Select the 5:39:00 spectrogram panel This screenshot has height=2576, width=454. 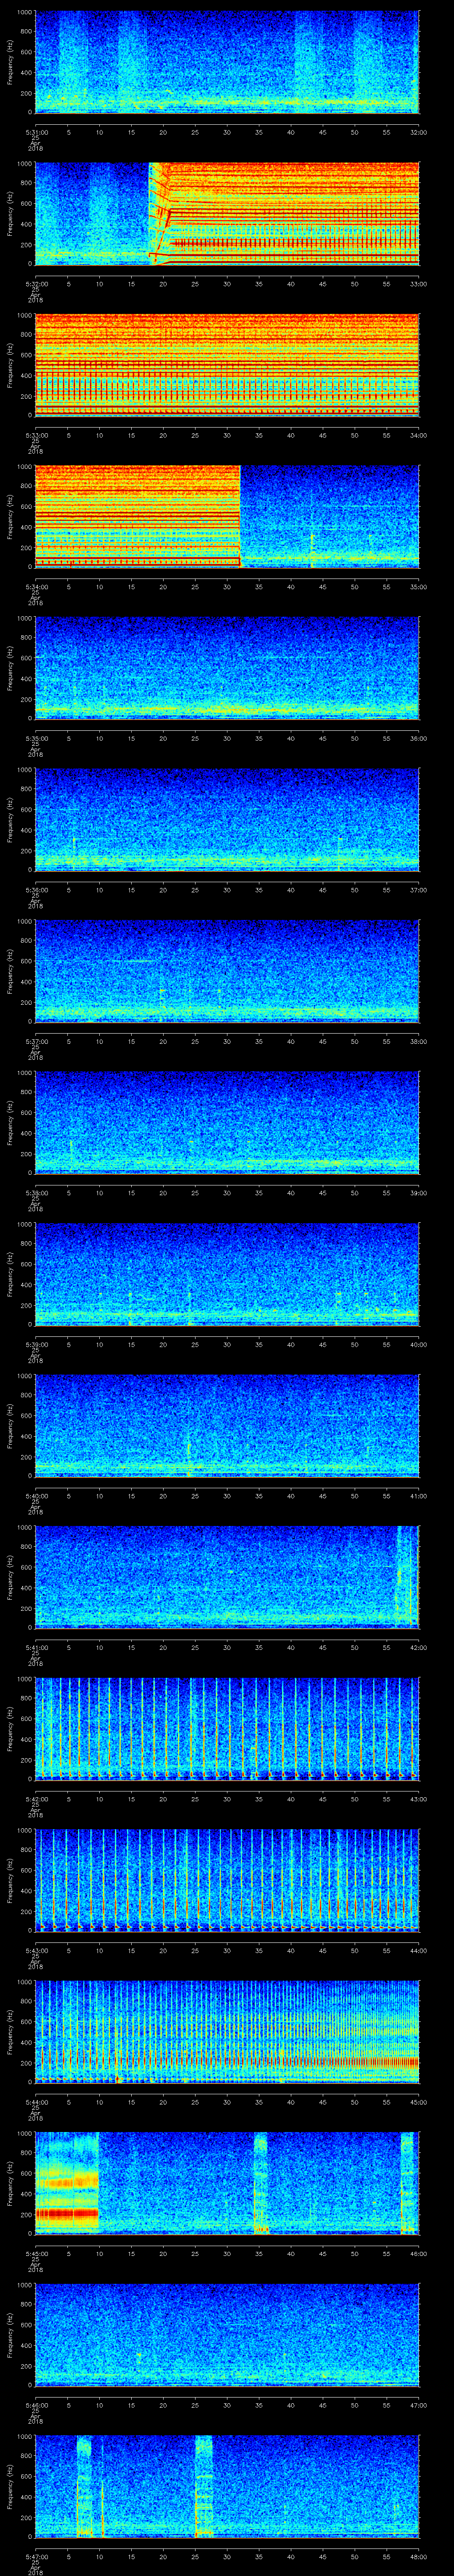coord(227,1273)
